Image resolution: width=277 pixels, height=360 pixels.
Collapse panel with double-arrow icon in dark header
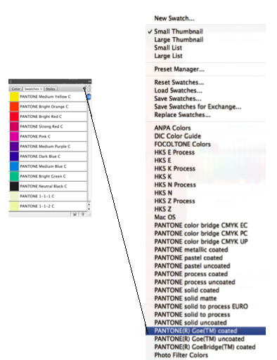89,81
